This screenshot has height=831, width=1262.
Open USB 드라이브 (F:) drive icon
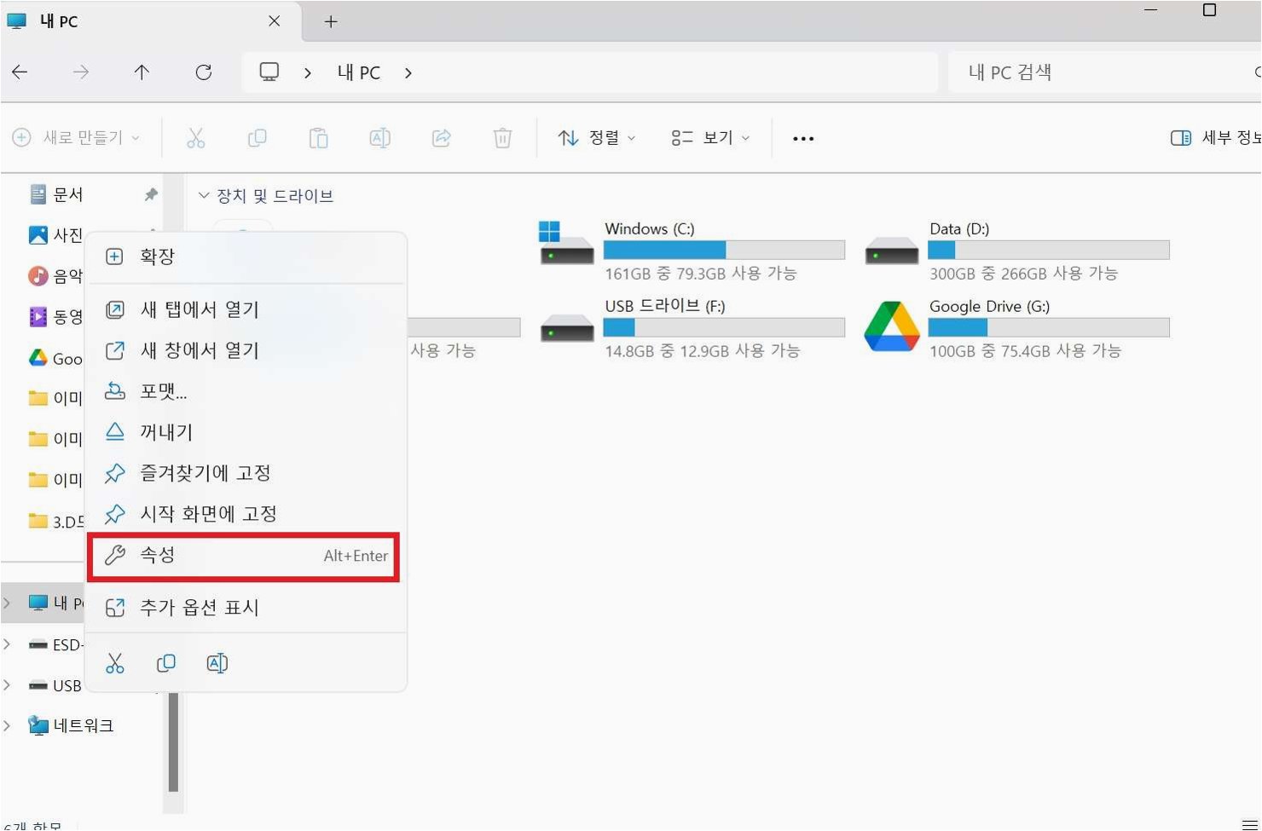tap(566, 329)
